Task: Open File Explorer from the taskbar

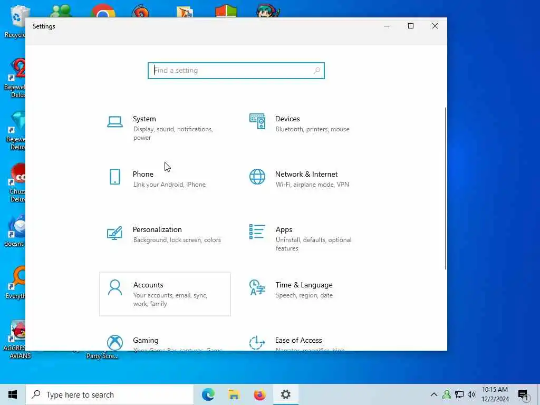Action: [x=234, y=394]
